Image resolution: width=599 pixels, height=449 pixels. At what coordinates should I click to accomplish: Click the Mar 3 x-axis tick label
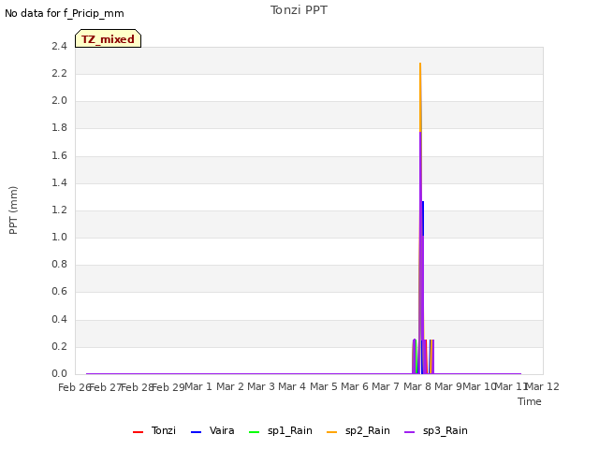pos(261,386)
